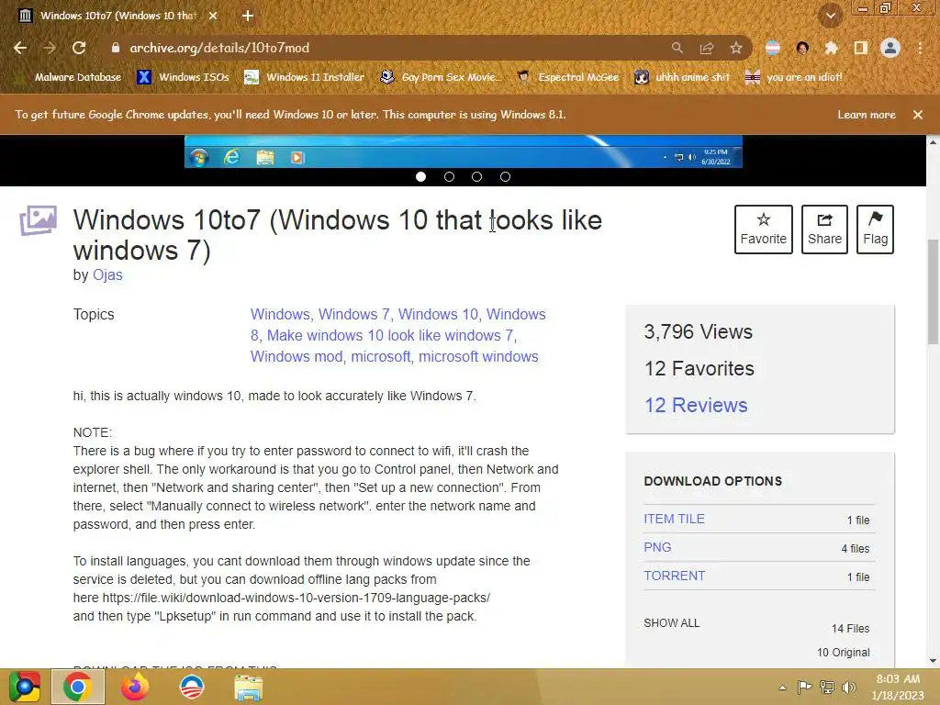The height and width of the screenshot is (705, 940).
Task: Open the uploader Ojas link
Action: point(107,275)
